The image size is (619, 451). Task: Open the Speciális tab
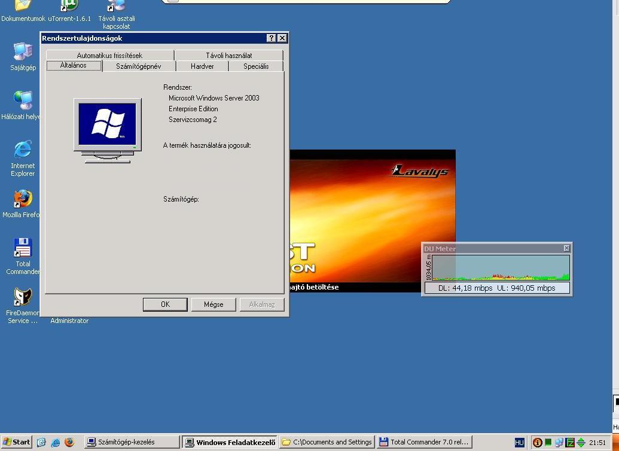click(x=256, y=66)
